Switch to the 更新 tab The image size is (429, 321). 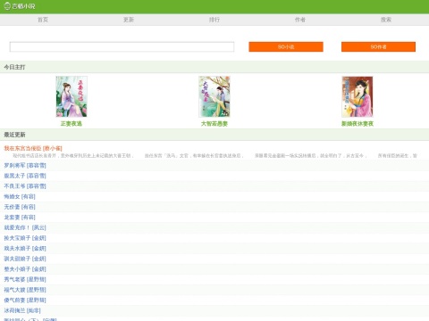point(129,20)
